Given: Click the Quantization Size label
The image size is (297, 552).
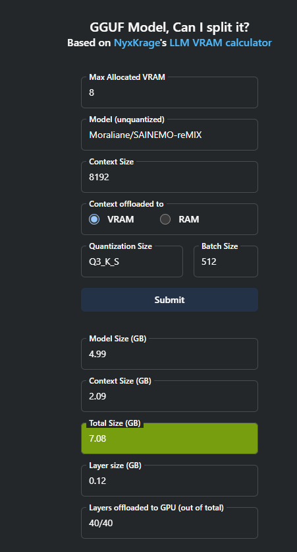Looking at the screenshot, I should click(121, 246).
